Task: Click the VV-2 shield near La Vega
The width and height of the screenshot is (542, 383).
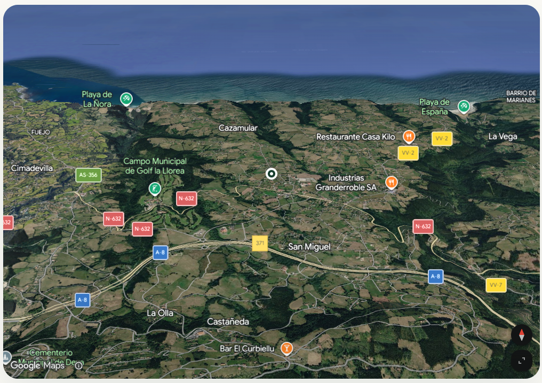Action: coord(442,139)
